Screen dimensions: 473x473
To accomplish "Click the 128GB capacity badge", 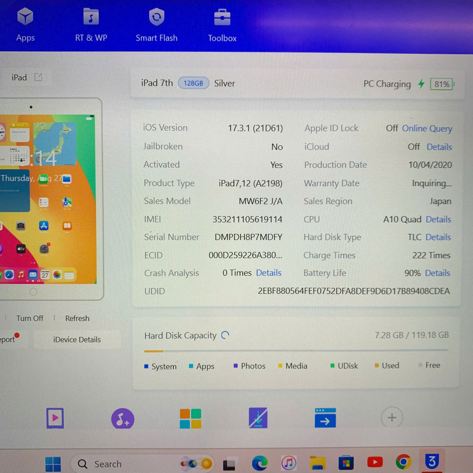I will [194, 83].
